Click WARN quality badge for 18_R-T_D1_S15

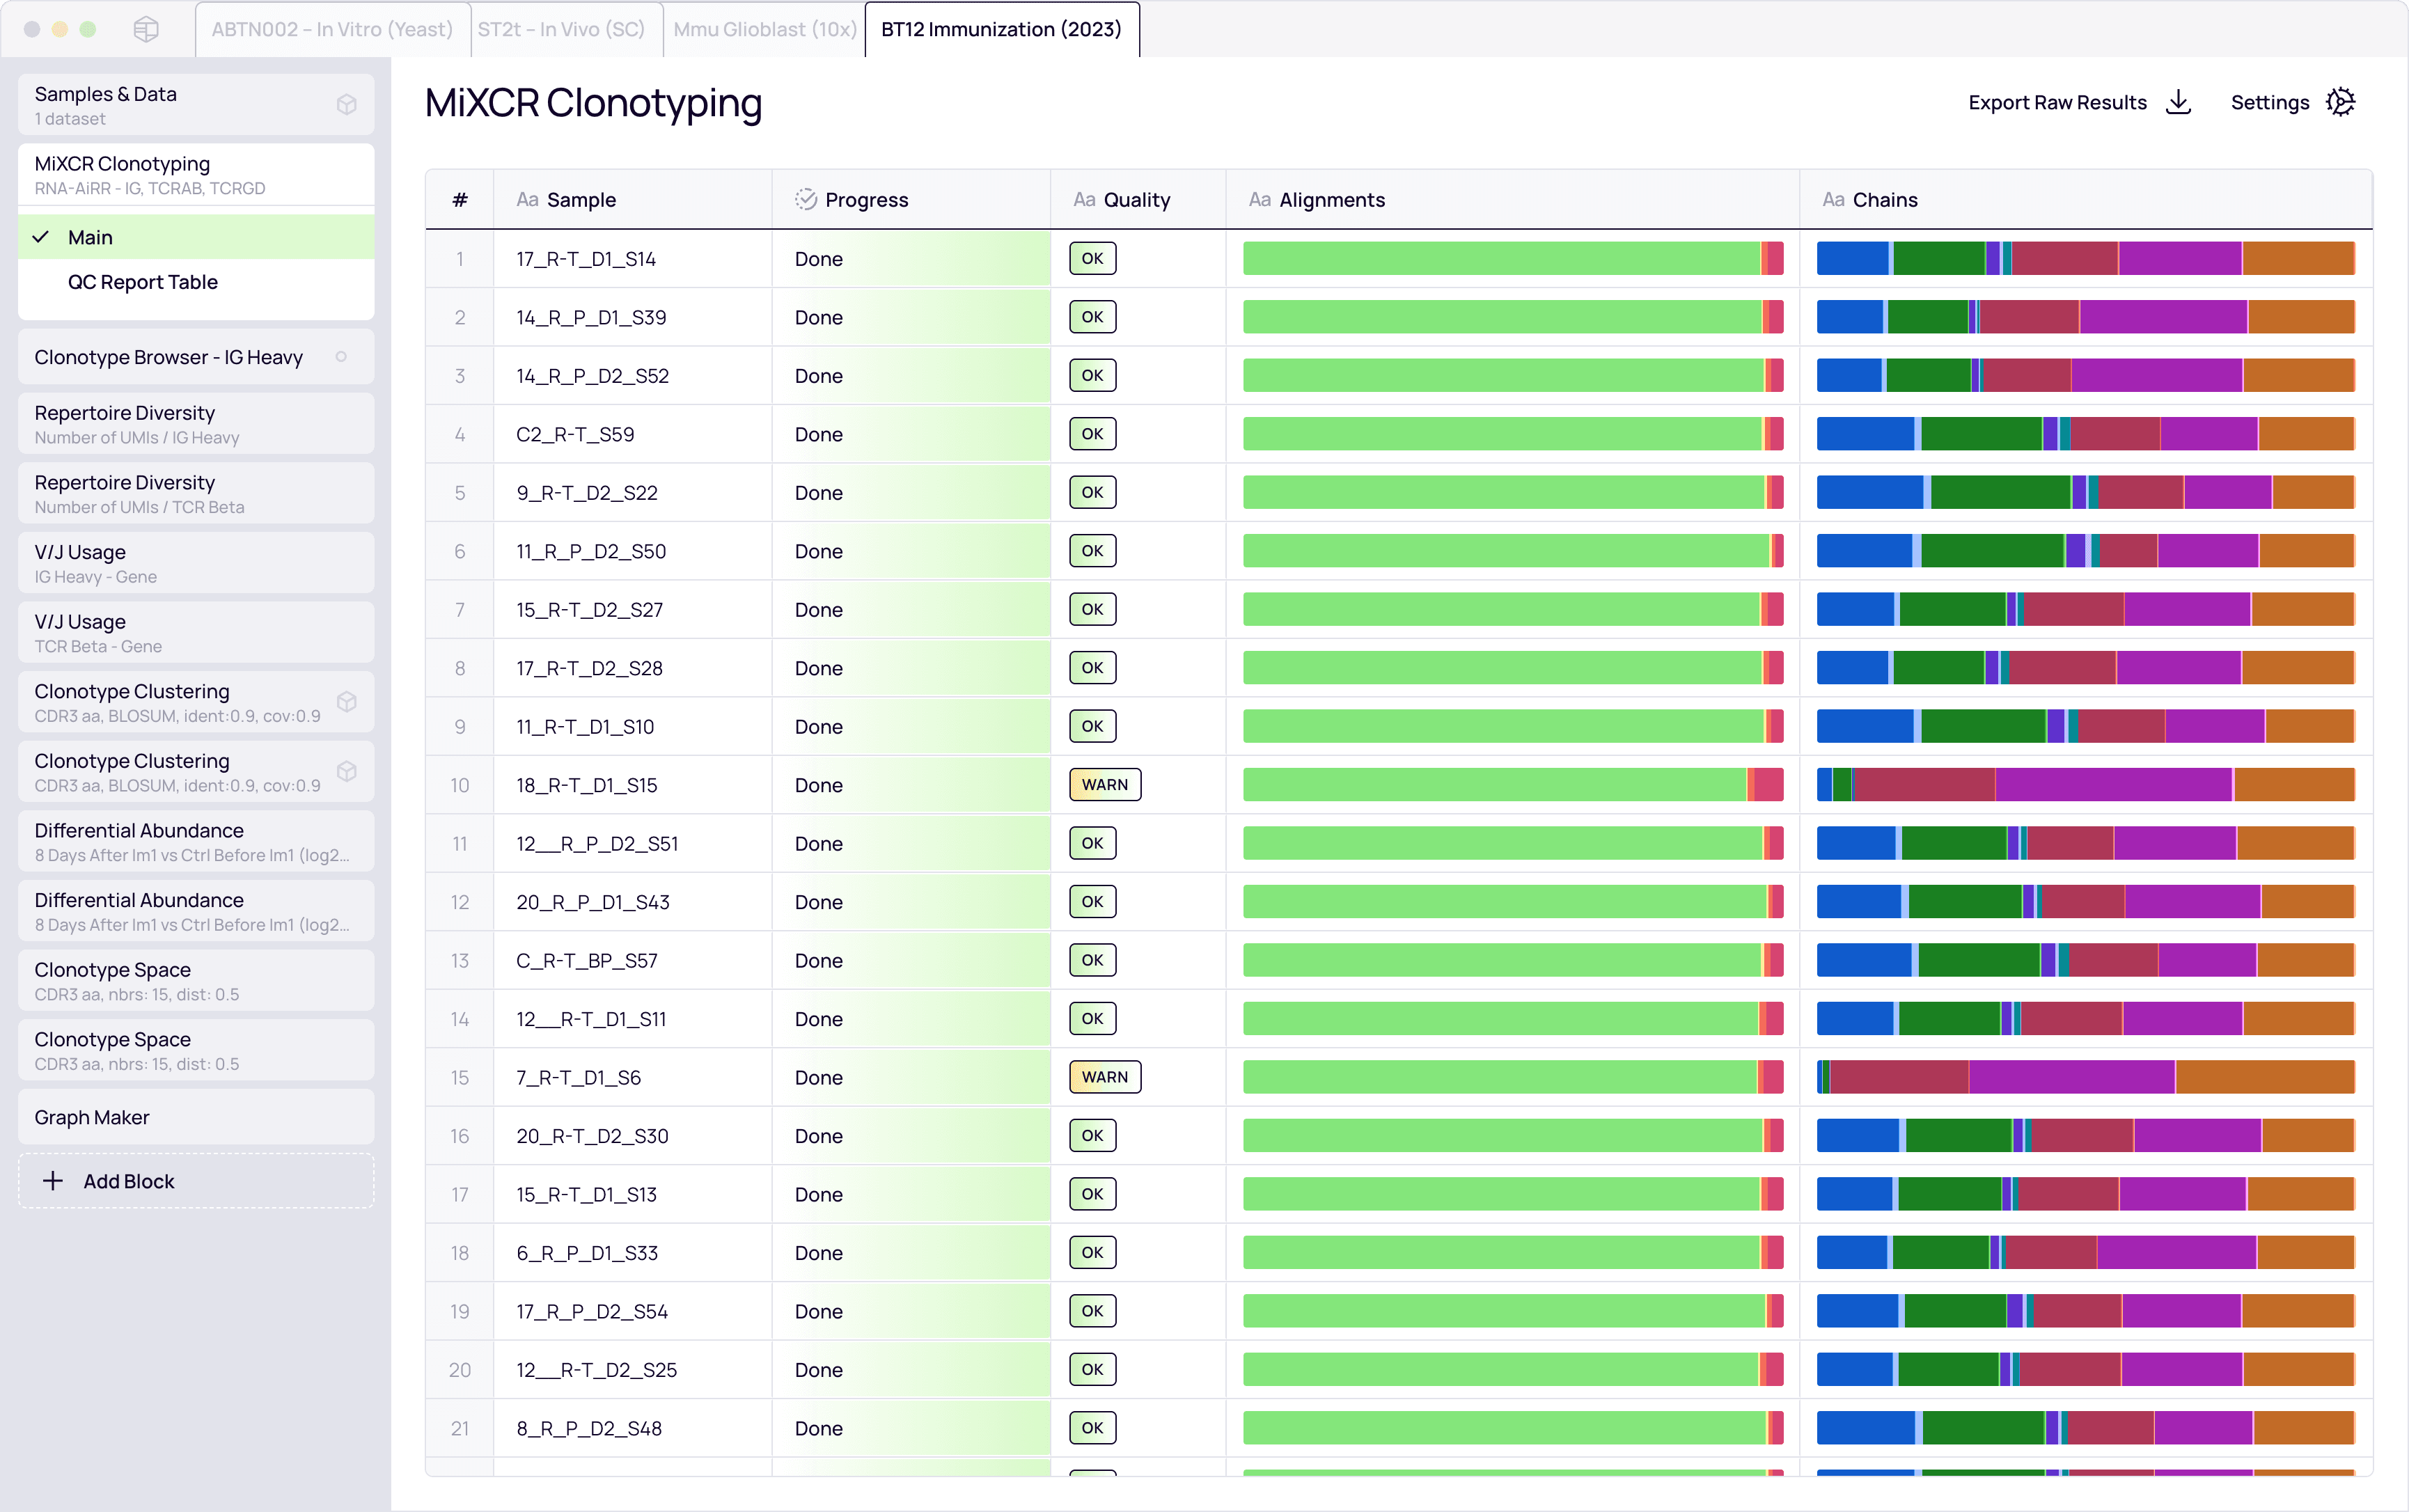[1104, 785]
